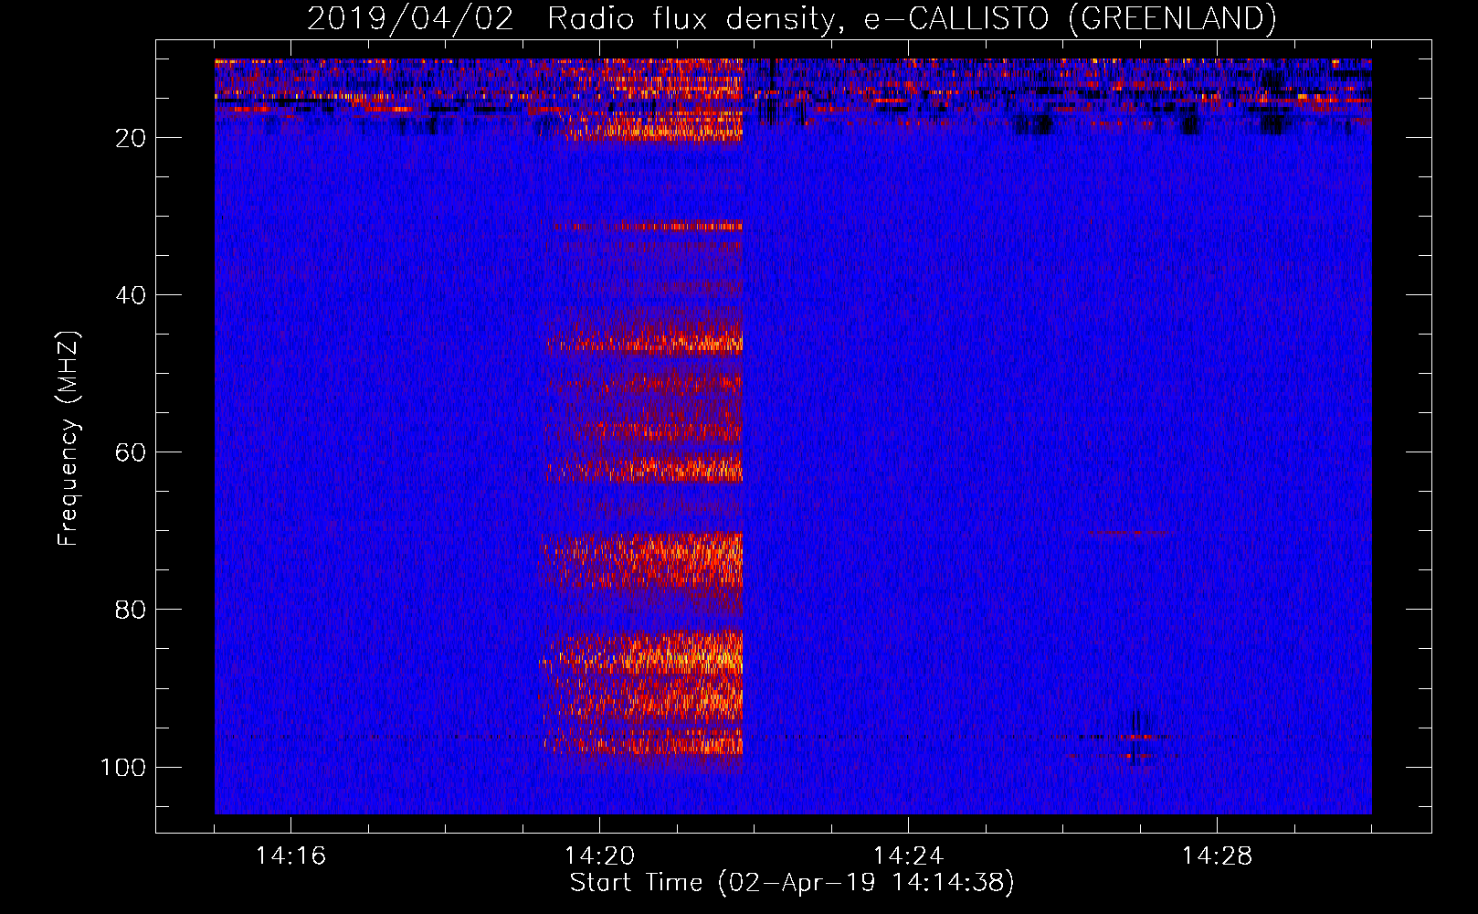Click the thin red line near 70 MHz after 14:26

coord(1128,532)
